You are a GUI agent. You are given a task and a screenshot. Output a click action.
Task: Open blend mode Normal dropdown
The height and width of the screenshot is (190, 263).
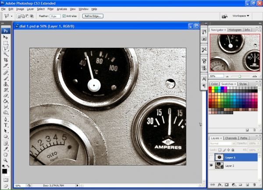coord(222,144)
